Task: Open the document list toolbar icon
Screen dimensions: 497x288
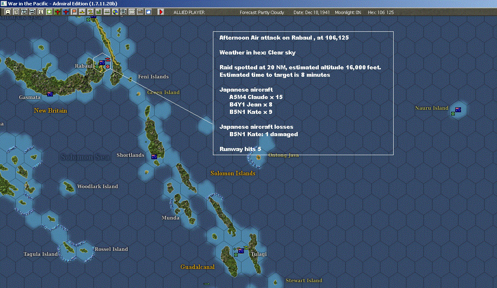Action: (16, 12)
